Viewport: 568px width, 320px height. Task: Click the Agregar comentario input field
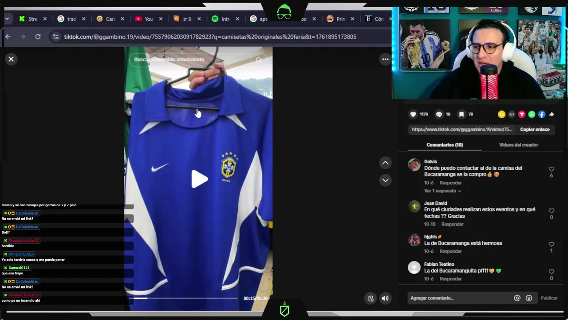coord(459,298)
